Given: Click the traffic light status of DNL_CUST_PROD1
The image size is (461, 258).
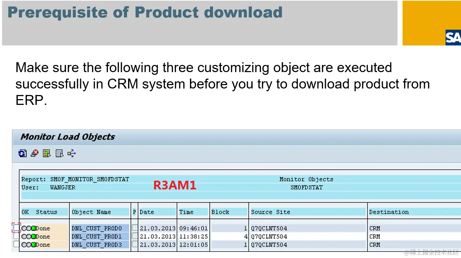Looking at the screenshot, I should pos(28,236).
